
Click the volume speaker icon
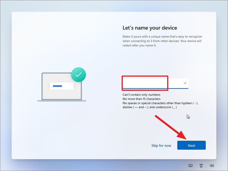(x=212, y=165)
